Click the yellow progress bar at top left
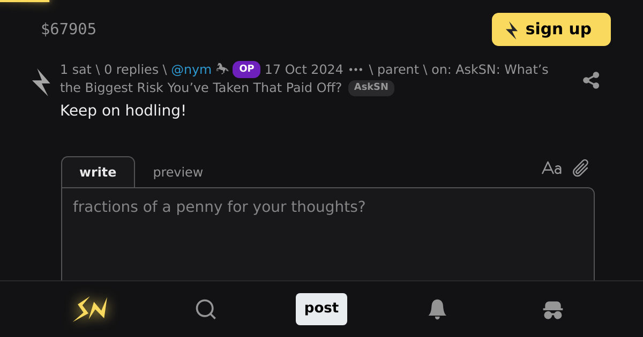The image size is (643, 337). click(24, 2)
